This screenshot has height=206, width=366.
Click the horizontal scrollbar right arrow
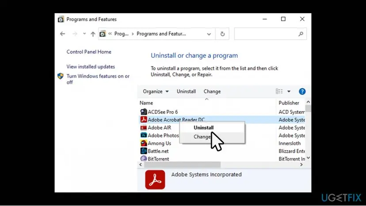[301, 165]
